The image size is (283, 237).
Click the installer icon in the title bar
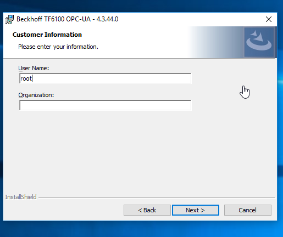(9, 19)
